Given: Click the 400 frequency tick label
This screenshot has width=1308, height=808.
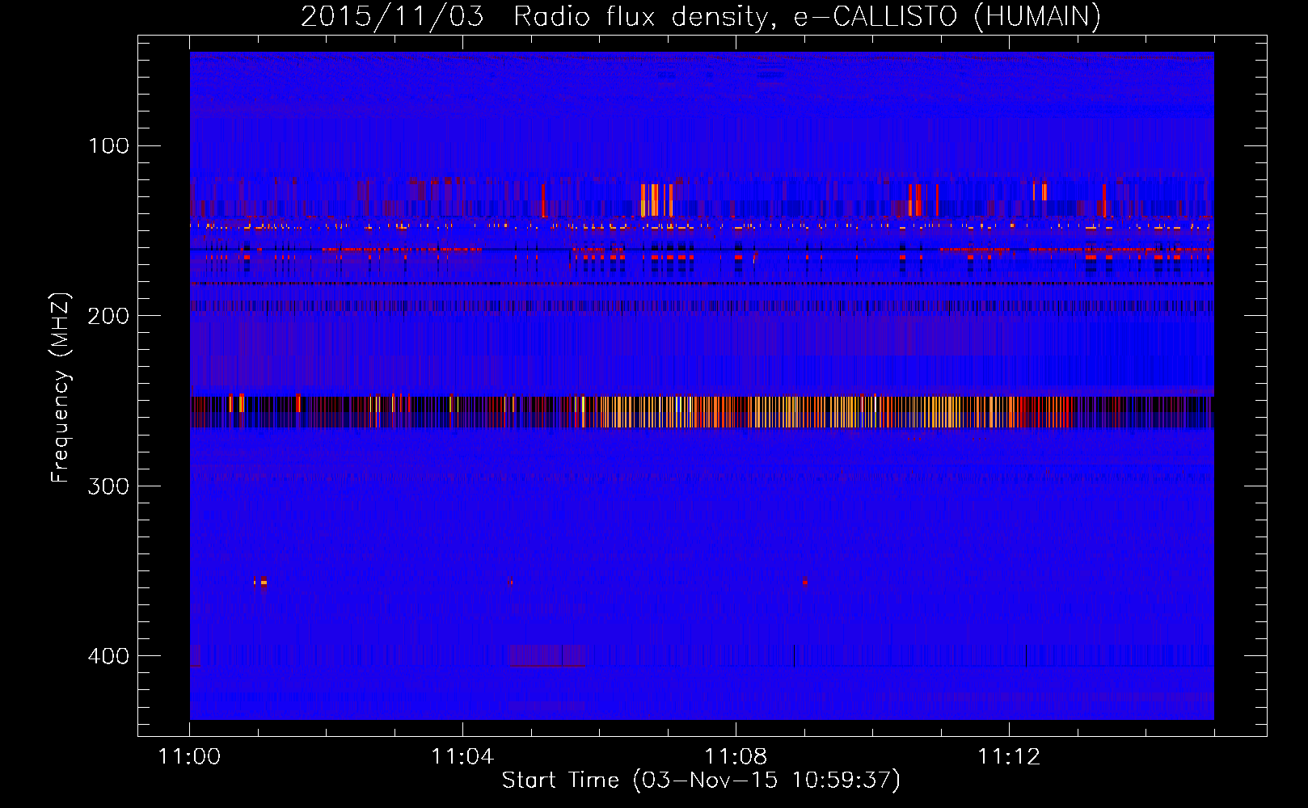Looking at the screenshot, I should coord(108,656).
